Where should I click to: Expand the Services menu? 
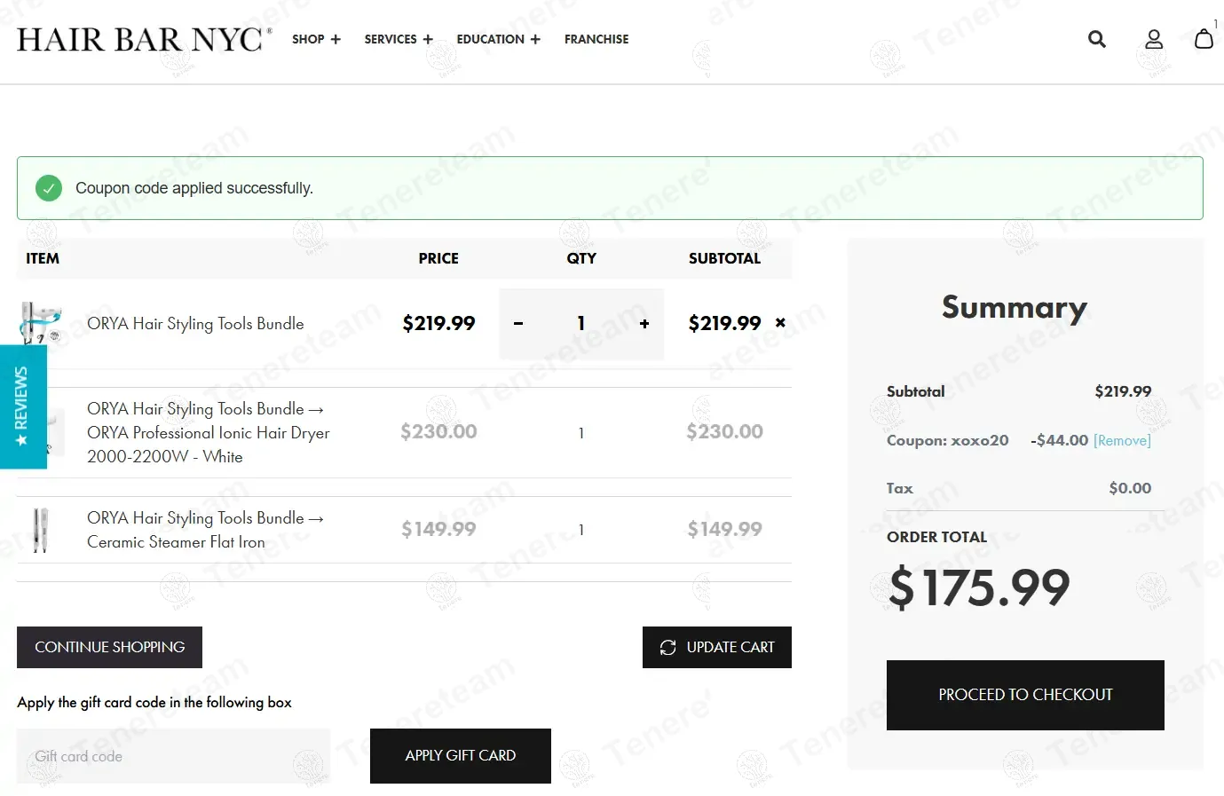[x=399, y=39]
